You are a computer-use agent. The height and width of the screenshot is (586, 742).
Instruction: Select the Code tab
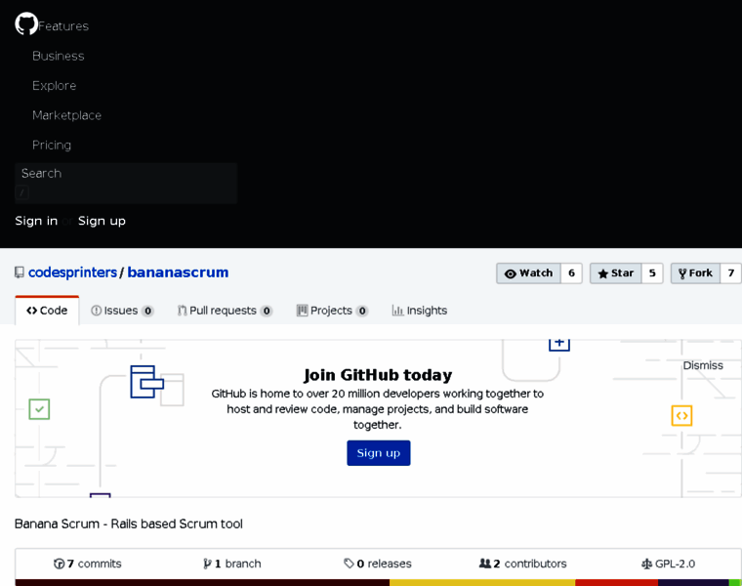click(x=47, y=311)
